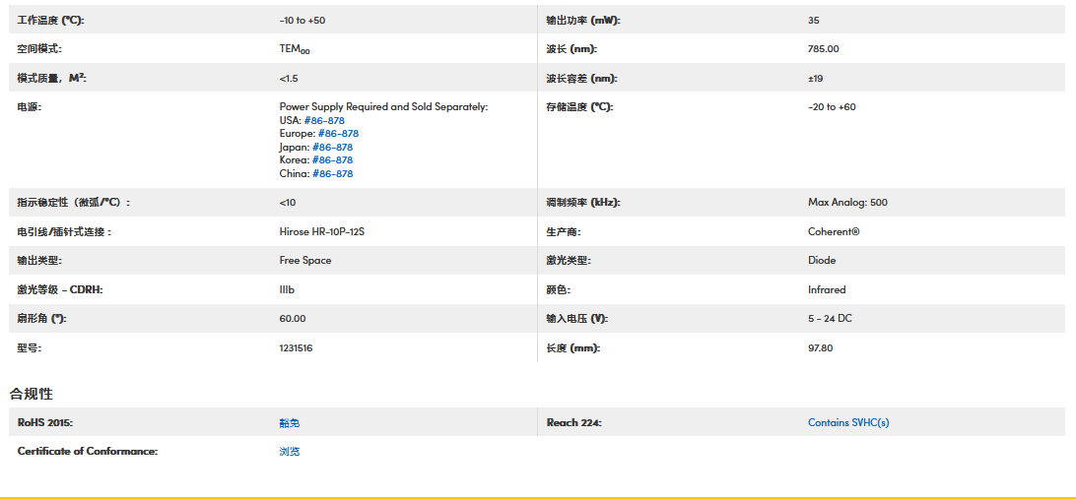Screen dimensions: 1076x499
Task: Click the Max Analog: 500 value
Action: [846, 203]
